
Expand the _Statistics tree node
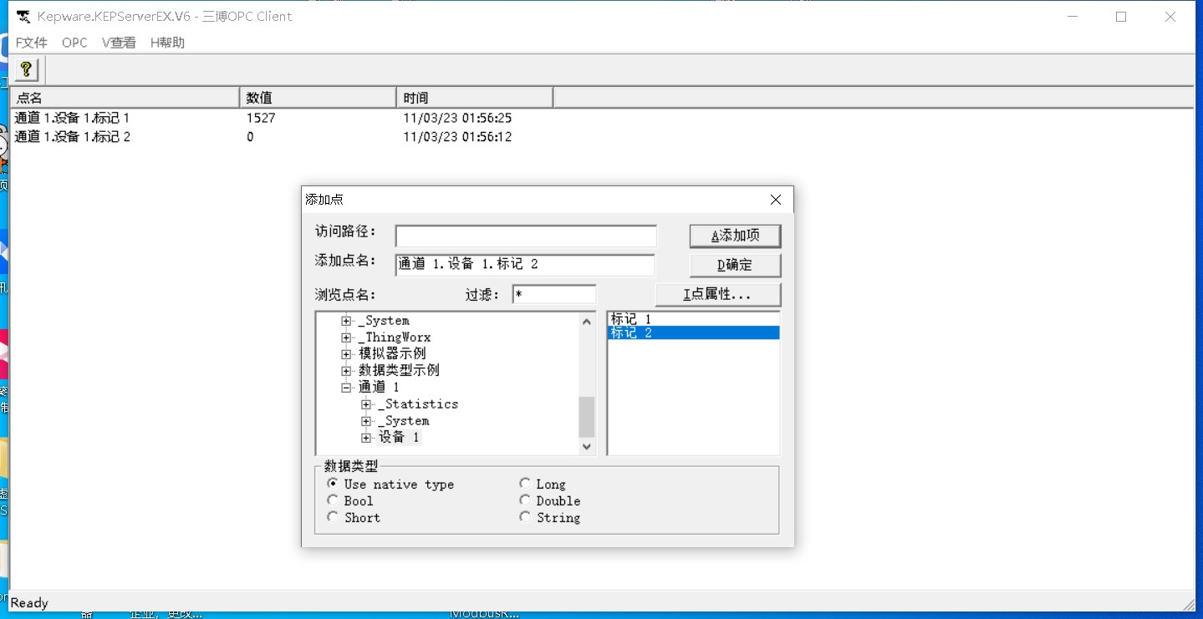tap(366, 404)
